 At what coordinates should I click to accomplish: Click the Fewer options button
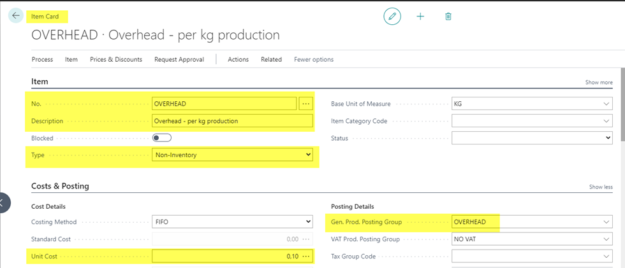313,59
